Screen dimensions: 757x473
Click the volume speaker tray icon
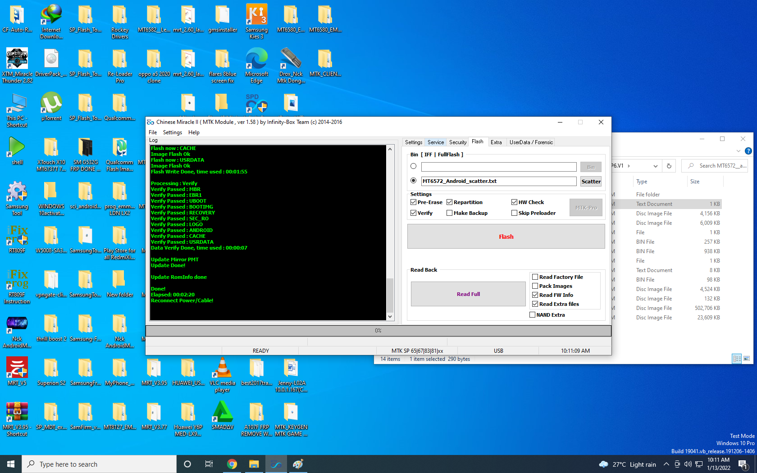688,464
